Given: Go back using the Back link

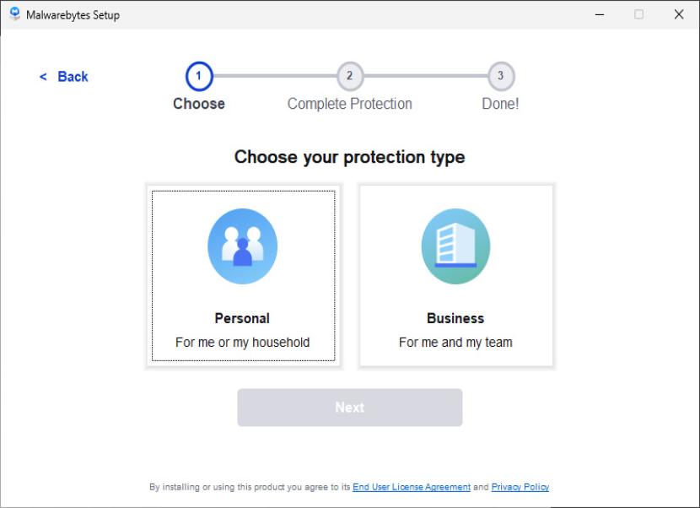Looking at the screenshot, I should (65, 77).
